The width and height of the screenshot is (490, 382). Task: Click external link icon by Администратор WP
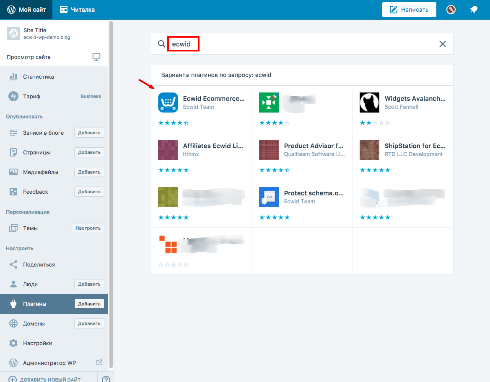click(99, 362)
